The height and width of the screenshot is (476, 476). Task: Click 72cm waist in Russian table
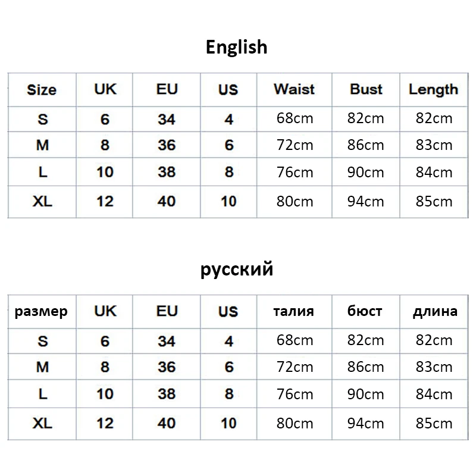295,368
